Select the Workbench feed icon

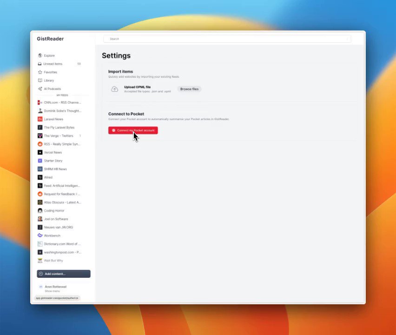40,235
